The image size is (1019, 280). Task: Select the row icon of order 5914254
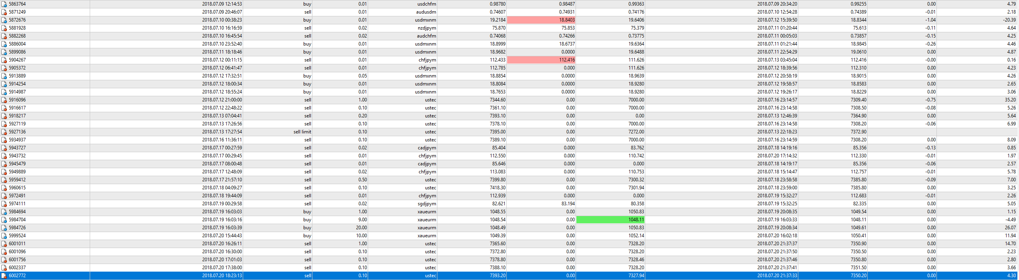click(4, 84)
